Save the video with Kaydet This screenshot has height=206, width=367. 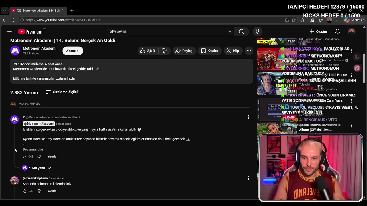click(x=210, y=51)
